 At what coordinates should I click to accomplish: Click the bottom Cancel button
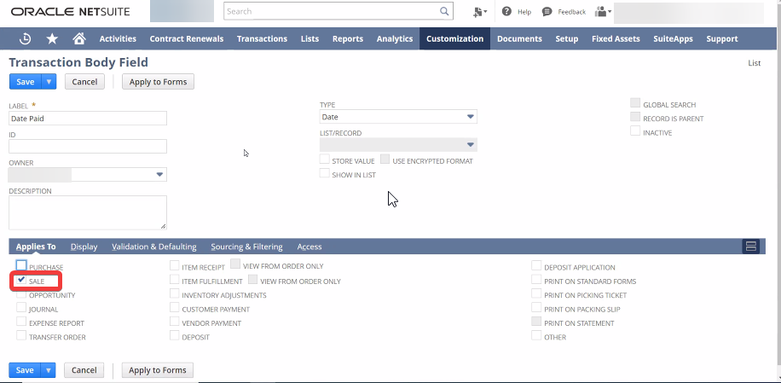tap(84, 370)
